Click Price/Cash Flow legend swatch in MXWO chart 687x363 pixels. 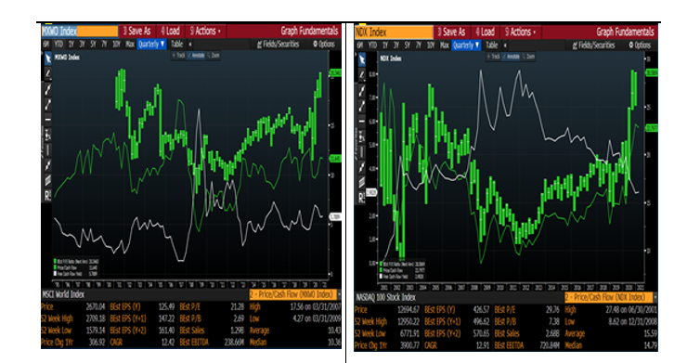[x=55, y=267]
